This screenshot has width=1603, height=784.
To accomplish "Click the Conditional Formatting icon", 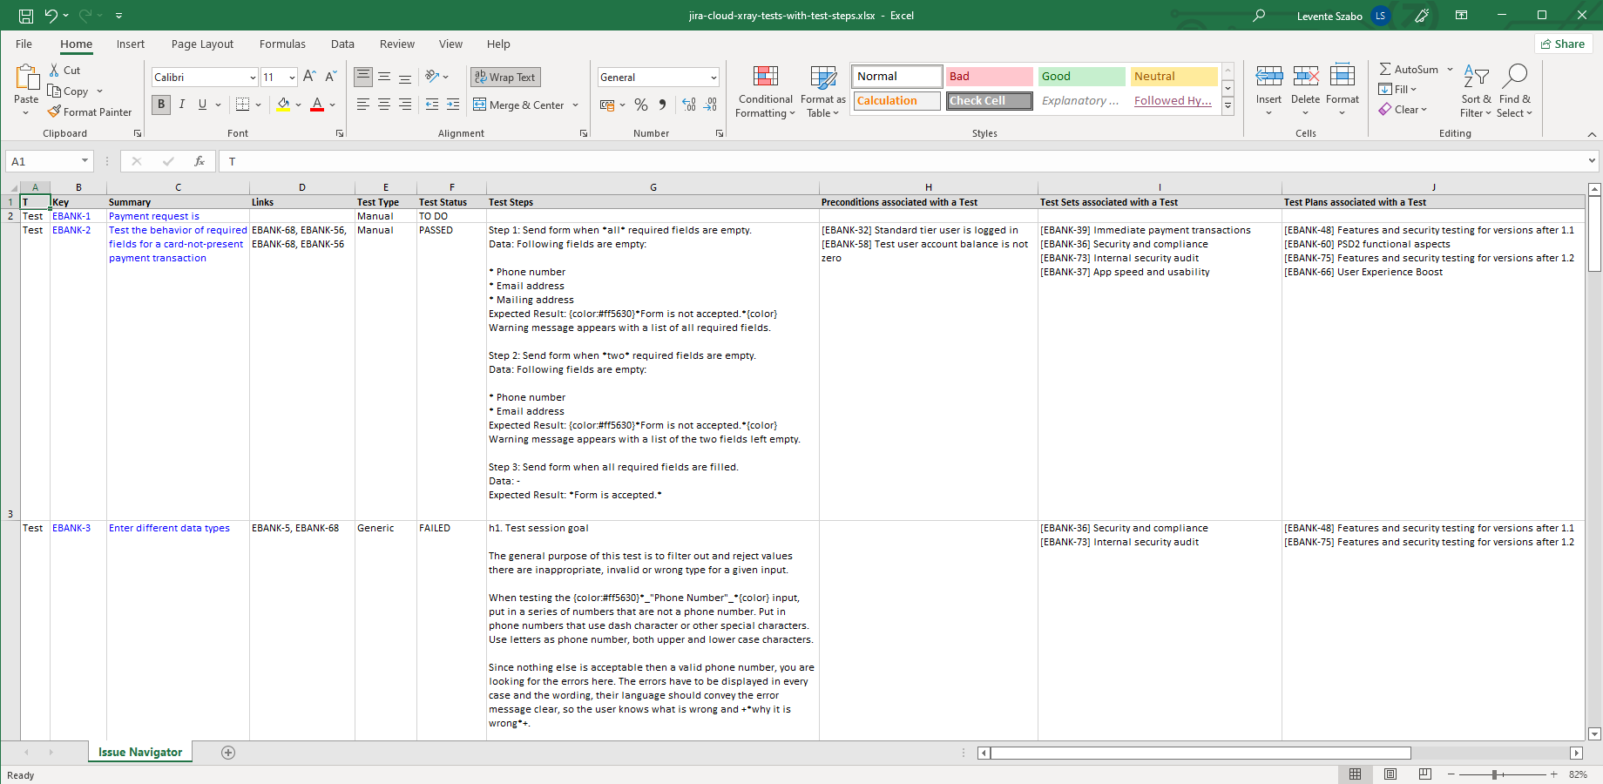I will (765, 78).
